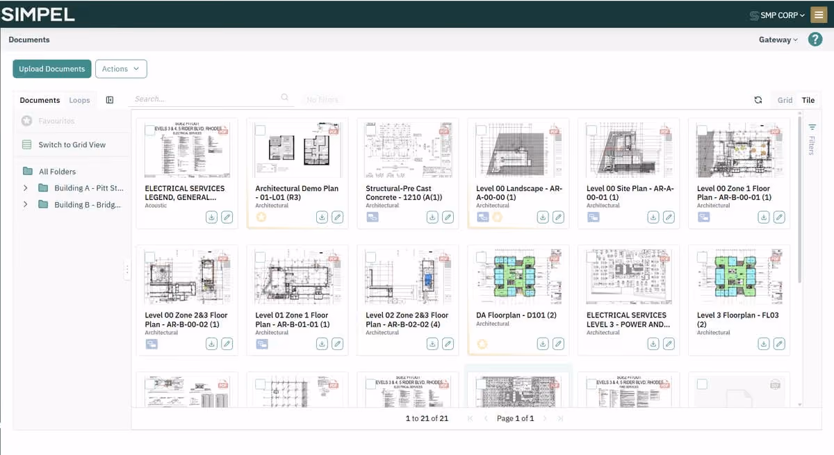Collapse the folder sidebar panel

click(110, 100)
